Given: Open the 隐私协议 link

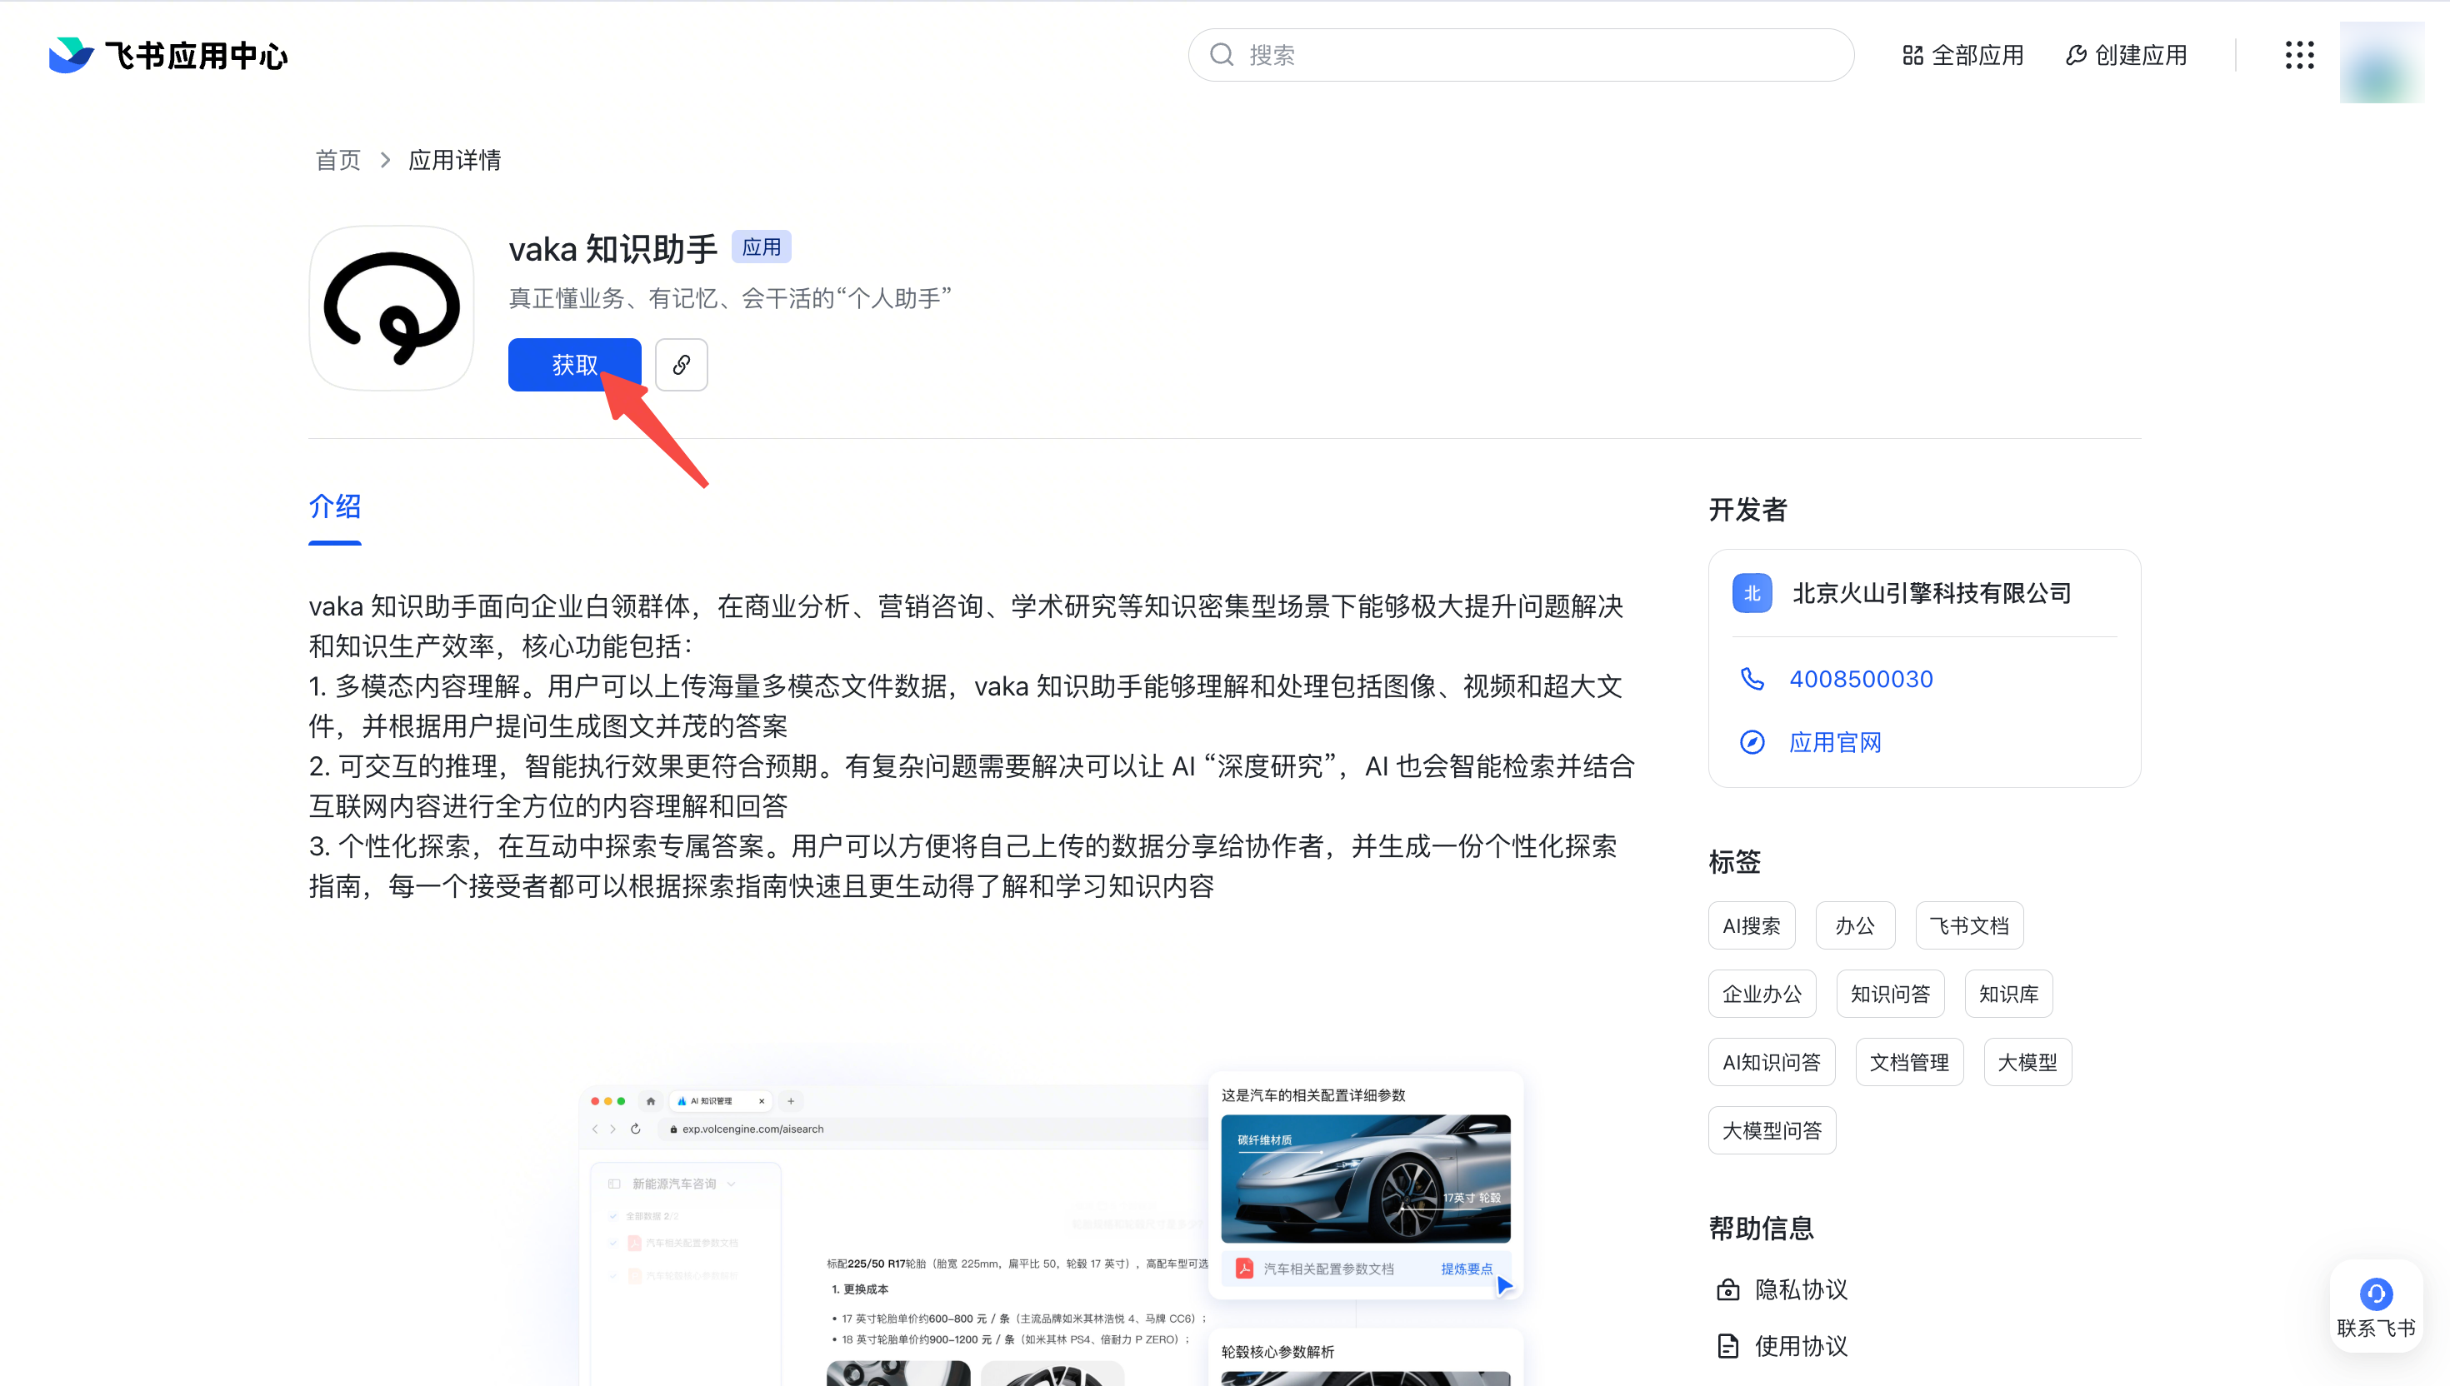Looking at the screenshot, I should tap(1801, 1290).
